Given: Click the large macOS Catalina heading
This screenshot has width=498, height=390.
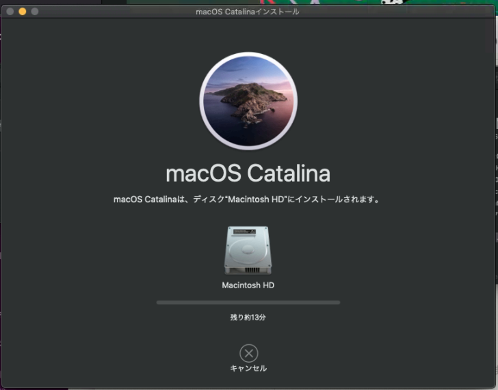Looking at the screenshot, I should (248, 173).
